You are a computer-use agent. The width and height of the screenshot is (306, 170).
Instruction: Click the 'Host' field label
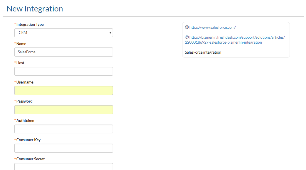click(20, 63)
